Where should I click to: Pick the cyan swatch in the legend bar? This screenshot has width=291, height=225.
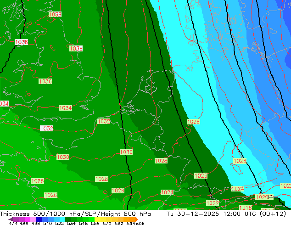pos(62,219)
